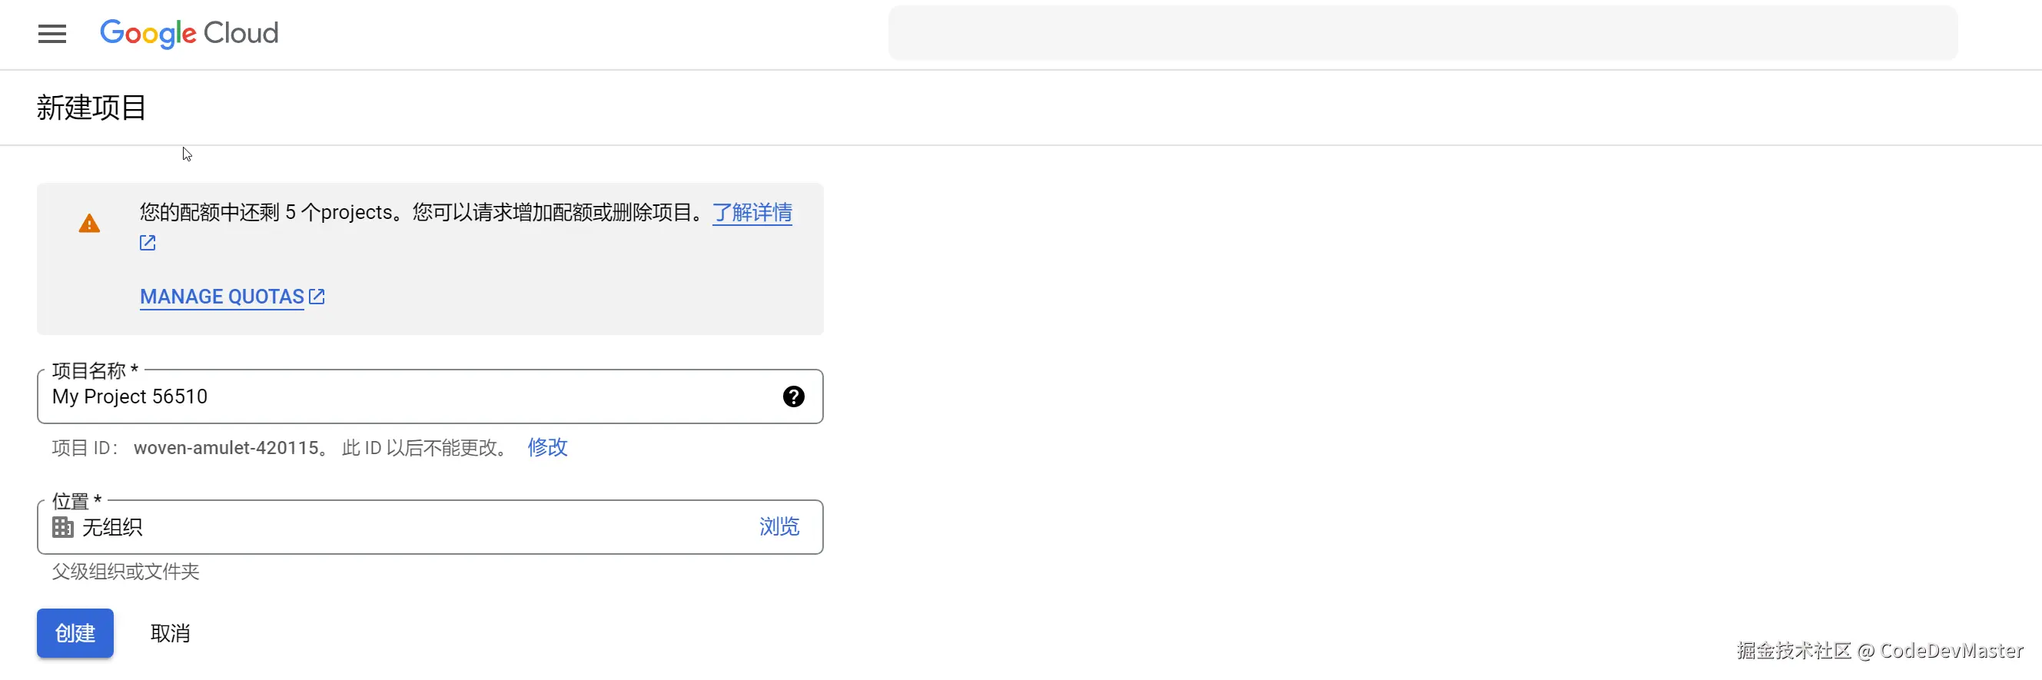Click the quota warning message text
Image resolution: width=2042 pixels, height=680 pixels.
(x=420, y=212)
